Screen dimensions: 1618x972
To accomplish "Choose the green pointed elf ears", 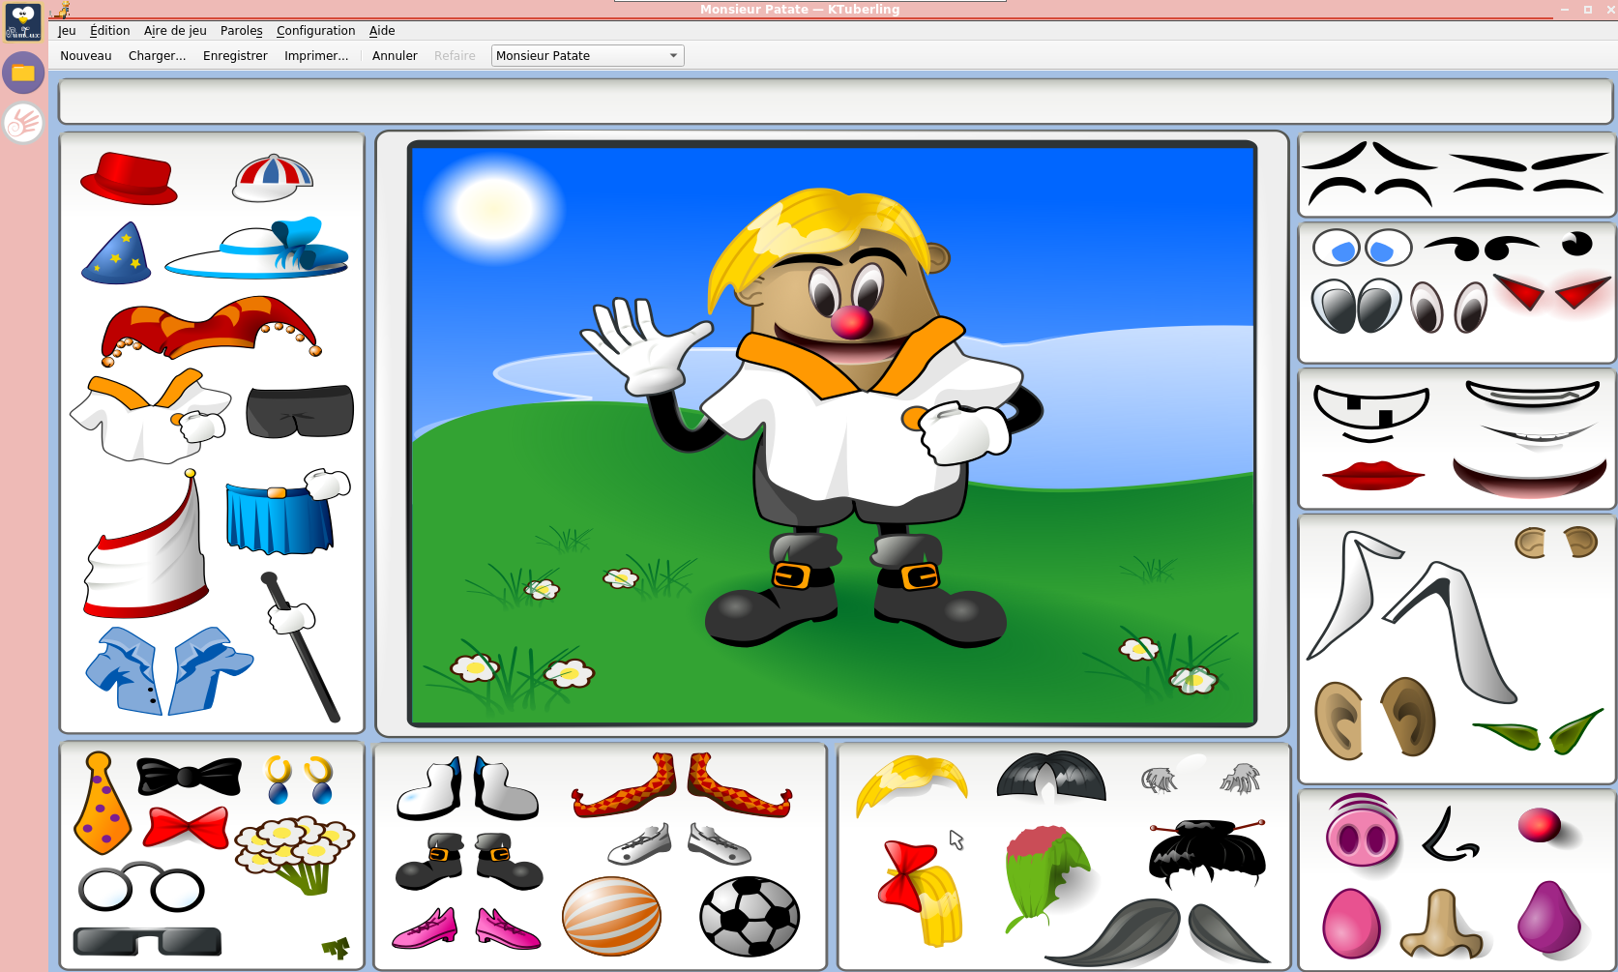I will pos(1538,732).
